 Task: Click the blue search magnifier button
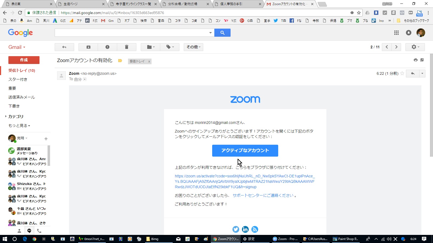point(222,33)
